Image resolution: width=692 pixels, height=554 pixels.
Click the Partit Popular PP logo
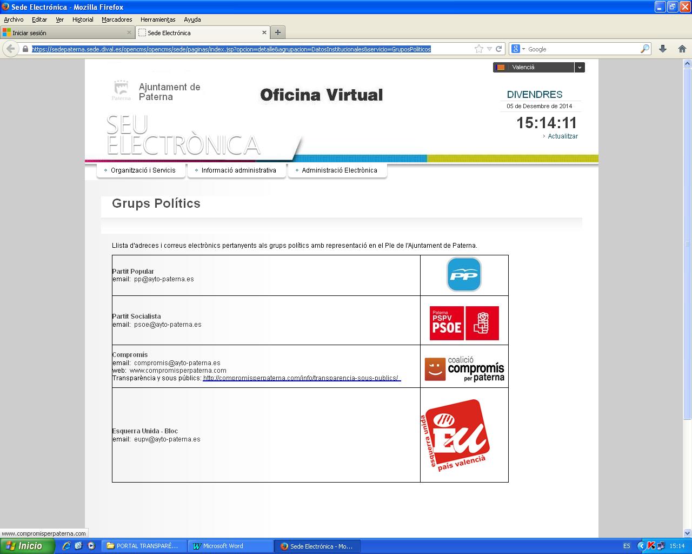coord(464,274)
